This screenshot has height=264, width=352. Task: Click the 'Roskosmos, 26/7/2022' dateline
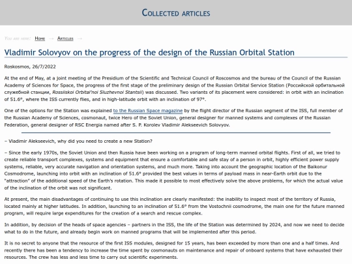click(x=30, y=66)
